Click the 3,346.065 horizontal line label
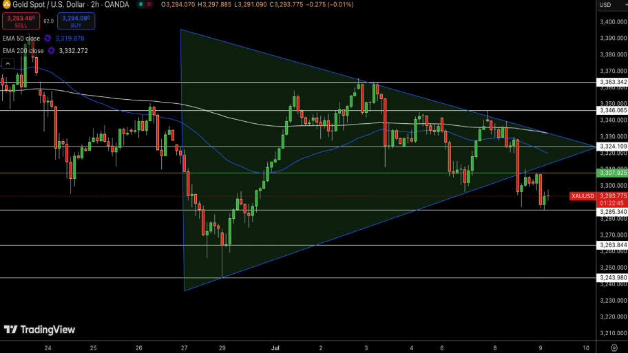 (x=612, y=111)
